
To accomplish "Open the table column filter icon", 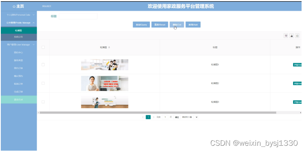I will (285, 36).
